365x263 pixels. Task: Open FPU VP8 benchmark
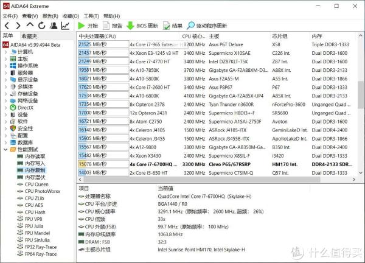[30, 219]
